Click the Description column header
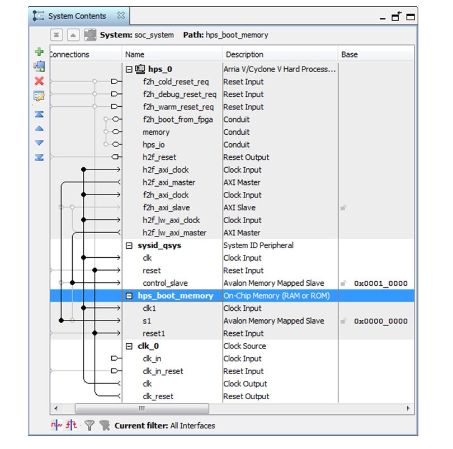This screenshot has height=449, width=453. click(x=280, y=54)
